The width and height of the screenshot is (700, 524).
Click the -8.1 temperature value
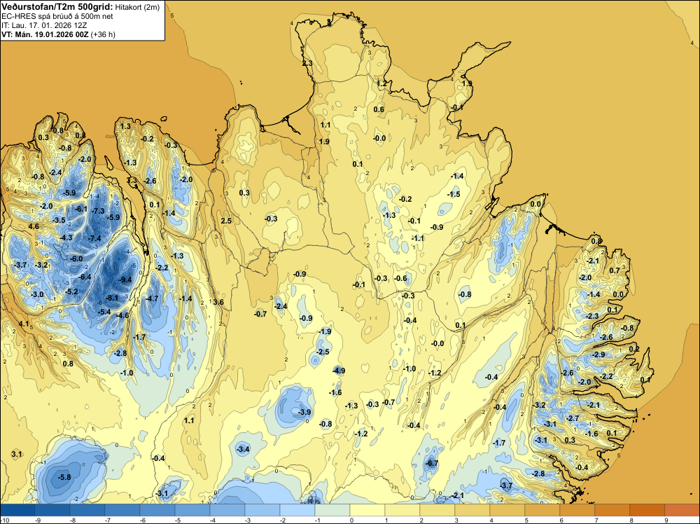click(x=111, y=298)
